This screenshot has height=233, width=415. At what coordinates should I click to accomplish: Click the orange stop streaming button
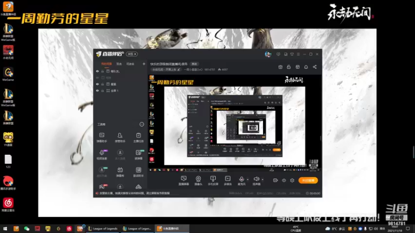pyautogui.click(x=308, y=180)
